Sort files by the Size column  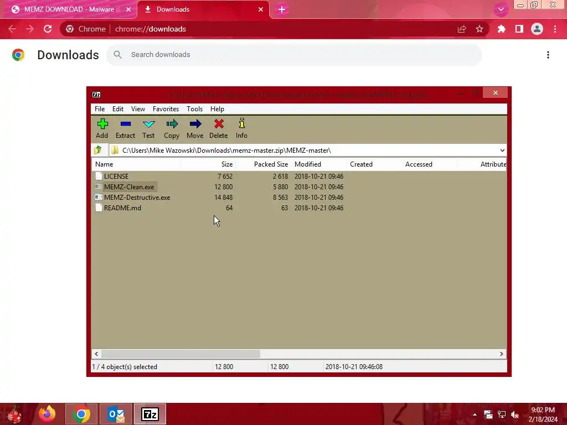[208, 164]
